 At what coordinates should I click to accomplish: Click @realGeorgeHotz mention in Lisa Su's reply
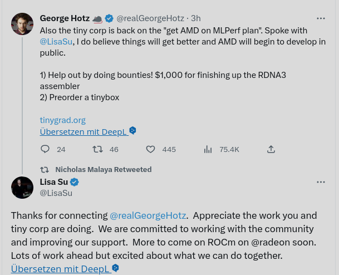coord(148,215)
